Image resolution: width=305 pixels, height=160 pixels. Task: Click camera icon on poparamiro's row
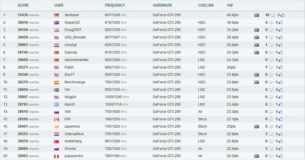[256, 156]
